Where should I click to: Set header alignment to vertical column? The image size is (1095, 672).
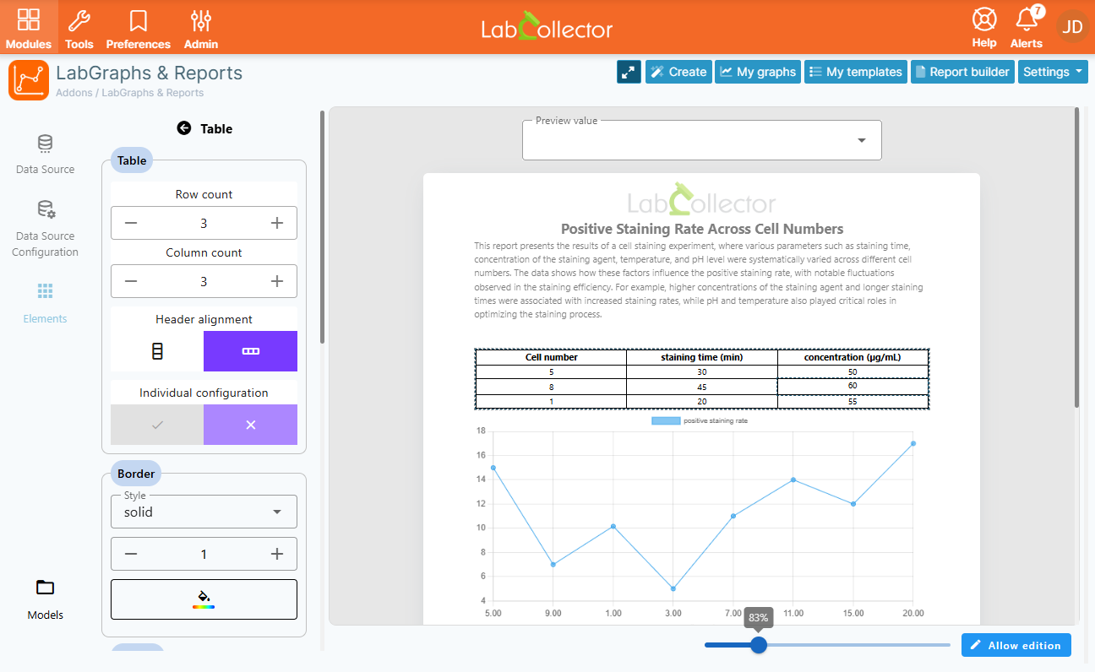(x=157, y=351)
